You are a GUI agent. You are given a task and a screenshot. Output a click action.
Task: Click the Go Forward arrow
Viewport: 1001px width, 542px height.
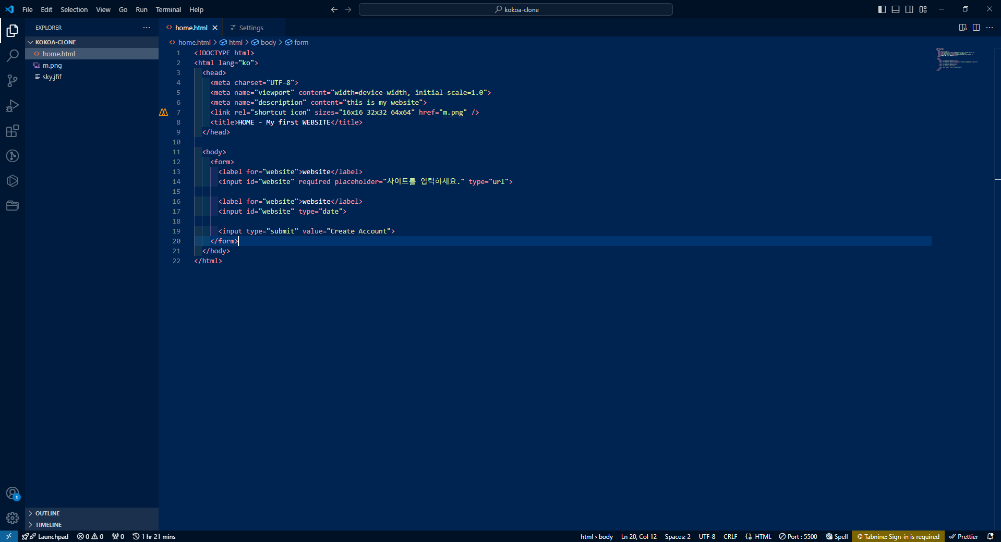point(348,9)
